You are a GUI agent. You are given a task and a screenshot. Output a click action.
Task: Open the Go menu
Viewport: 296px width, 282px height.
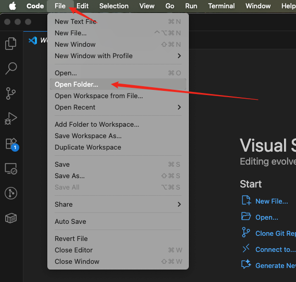pos(170,6)
